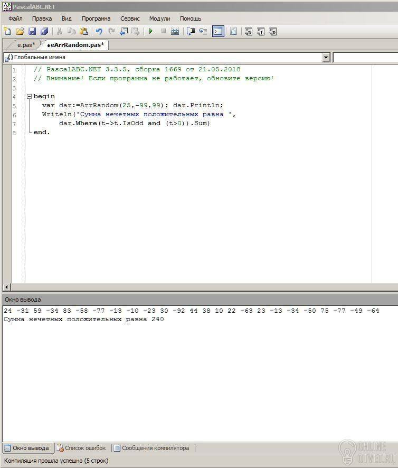Run the program with the green play button
Image resolution: width=398 pixels, height=468 pixels.
pos(151,31)
